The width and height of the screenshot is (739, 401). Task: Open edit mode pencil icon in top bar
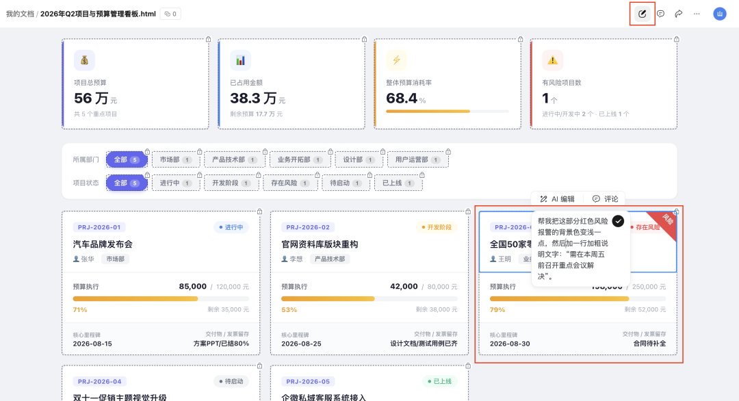tap(642, 14)
